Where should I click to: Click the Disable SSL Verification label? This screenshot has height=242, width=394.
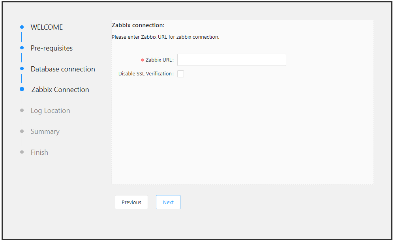pyautogui.click(x=145, y=74)
